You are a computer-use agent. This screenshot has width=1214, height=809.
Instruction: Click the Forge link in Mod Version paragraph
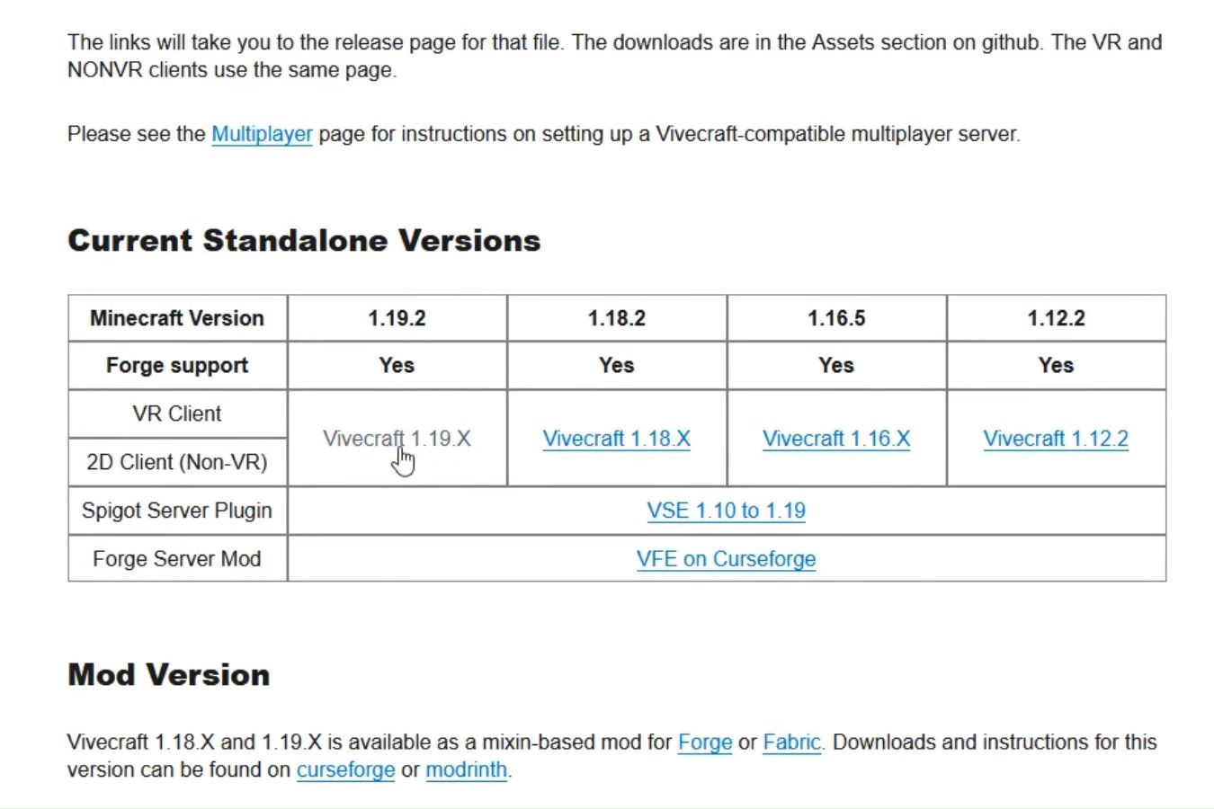point(705,742)
